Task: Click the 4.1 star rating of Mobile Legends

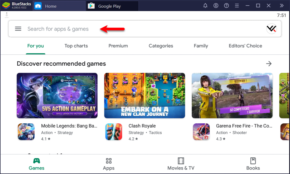Action: (x=46, y=139)
